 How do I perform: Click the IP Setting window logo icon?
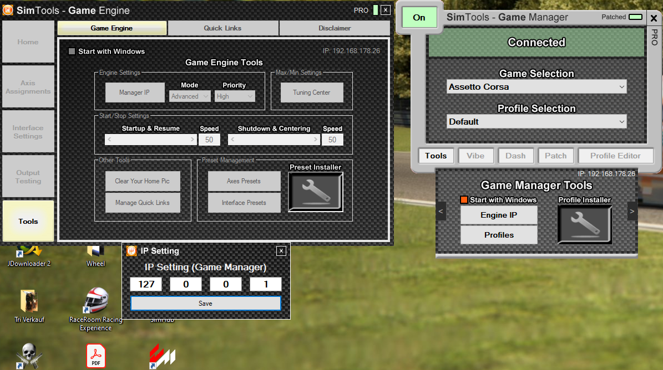point(131,251)
